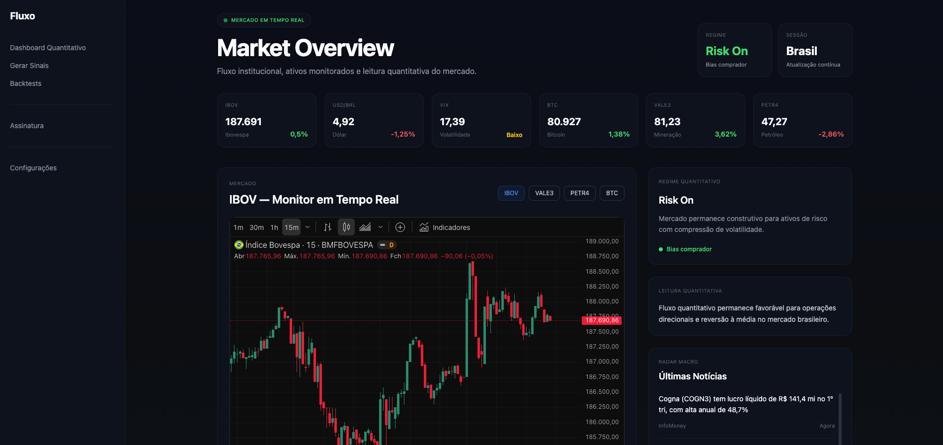Image resolution: width=943 pixels, height=445 pixels.
Task: Click the orange D delayed-data badge
Action: click(x=392, y=245)
